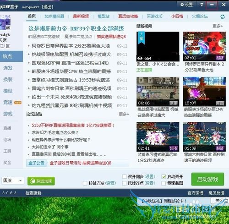
Task: Click the 启动游戏 button
Action: (x=207, y=179)
